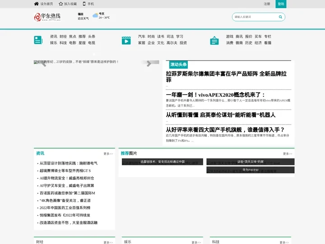Open article 改造酒店资金不愁，大呈全服酒店融

click(x=69, y=223)
